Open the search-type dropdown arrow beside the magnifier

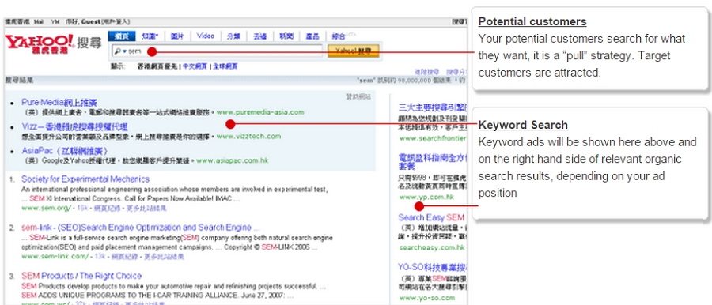[x=124, y=51]
